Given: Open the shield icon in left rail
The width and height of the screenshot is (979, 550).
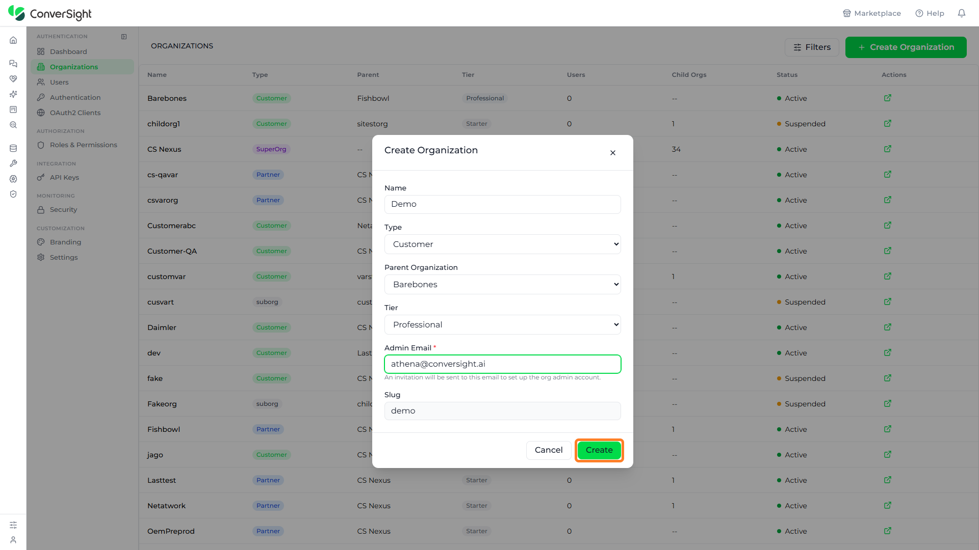Looking at the screenshot, I should click(x=13, y=194).
